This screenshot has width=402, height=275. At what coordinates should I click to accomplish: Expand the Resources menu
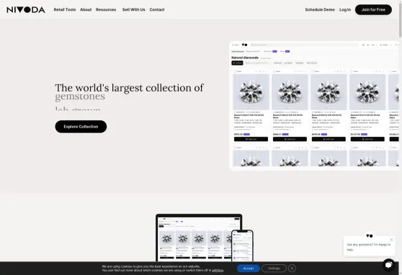pos(106,10)
